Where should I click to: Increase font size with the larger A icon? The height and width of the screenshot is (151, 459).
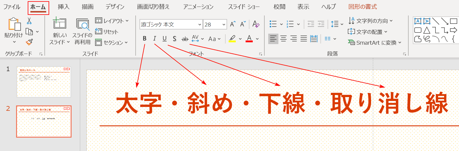(x=233, y=24)
